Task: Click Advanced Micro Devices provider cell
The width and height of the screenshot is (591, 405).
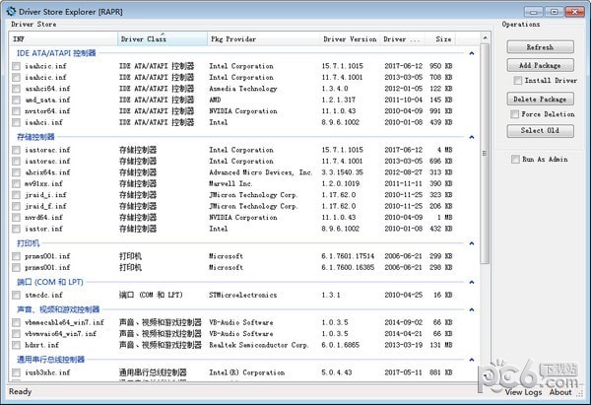Action: [261, 172]
